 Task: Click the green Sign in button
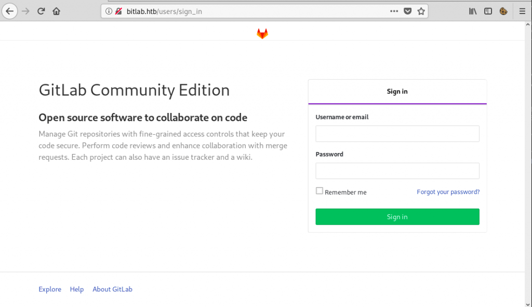pos(397,216)
